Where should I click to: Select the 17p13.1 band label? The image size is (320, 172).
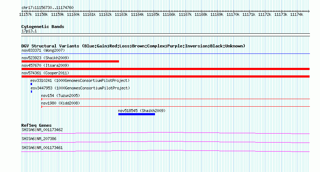tap(29, 31)
